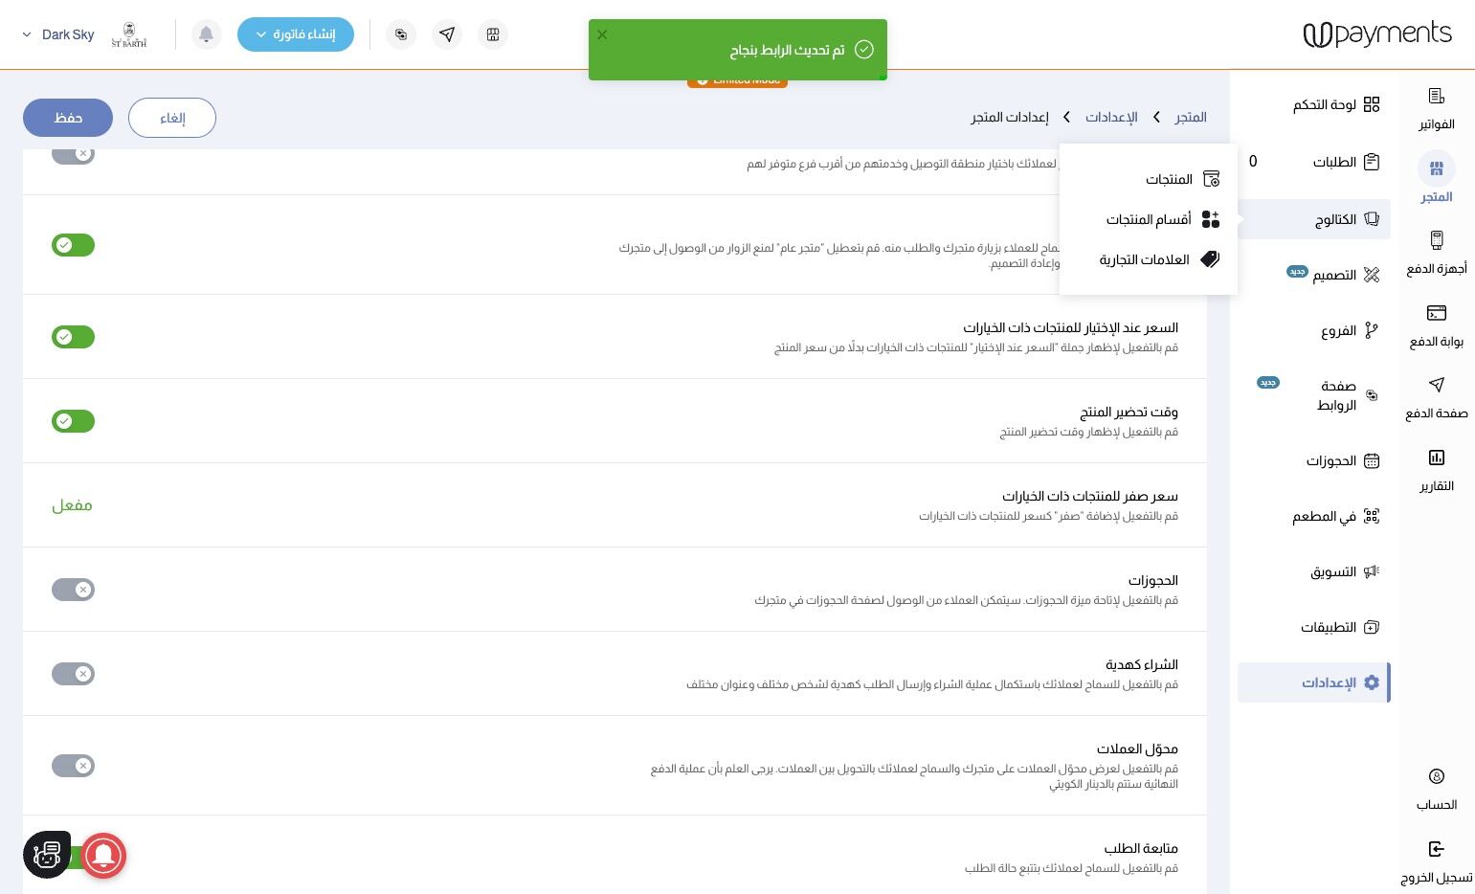Click the إعدادات المتجر breadcrumb text
Viewport: 1475px width, 894px height.
pos(1010,117)
